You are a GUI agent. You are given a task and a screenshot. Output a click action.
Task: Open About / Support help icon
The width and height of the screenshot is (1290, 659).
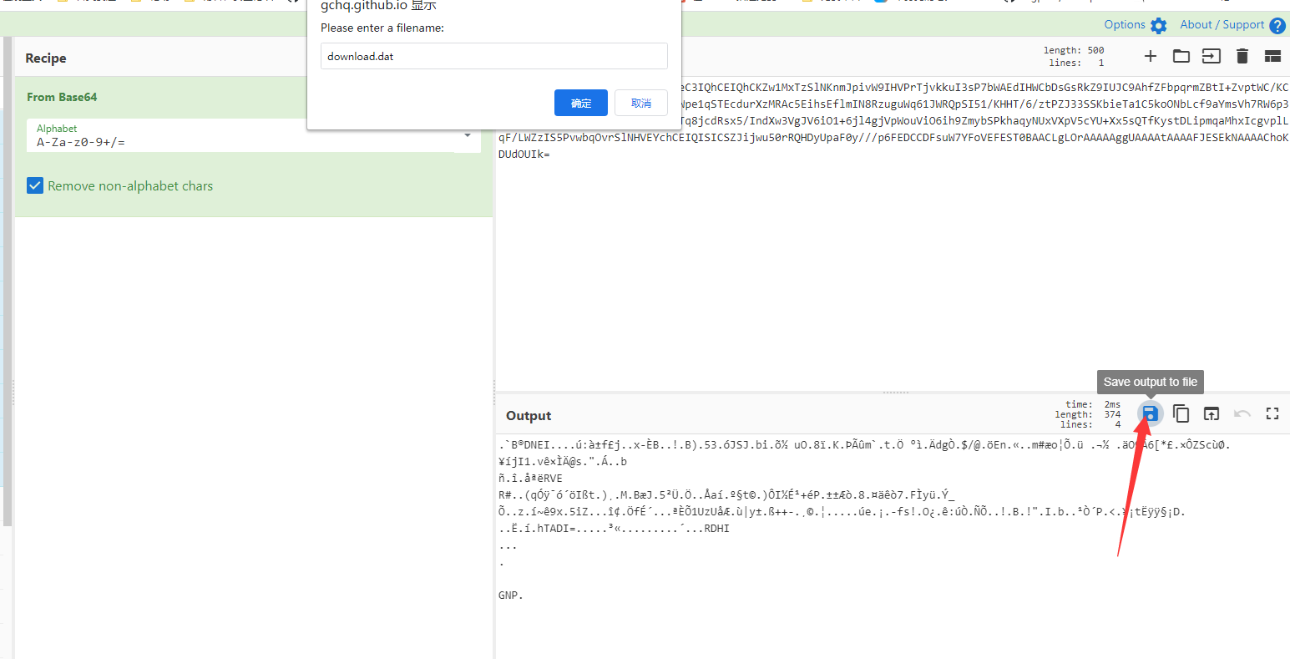point(1277,26)
